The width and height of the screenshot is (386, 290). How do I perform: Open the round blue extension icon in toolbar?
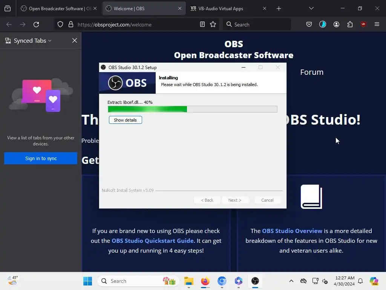[x=323, y=24]
